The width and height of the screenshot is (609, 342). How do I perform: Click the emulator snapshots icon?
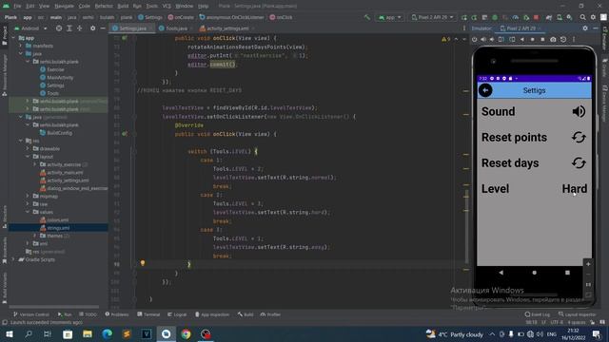[563, 39]
